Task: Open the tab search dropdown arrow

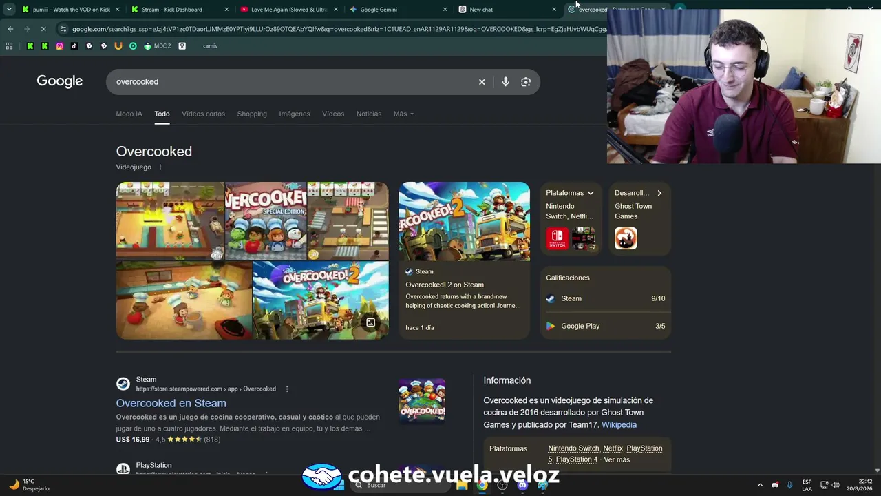Action: tap(9, 10)
